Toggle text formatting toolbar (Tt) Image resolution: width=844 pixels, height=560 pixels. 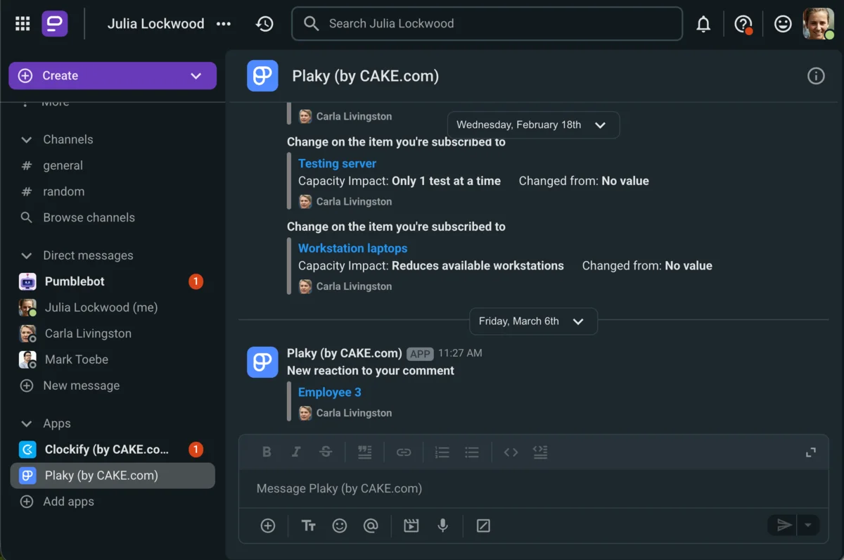(309, 526)
